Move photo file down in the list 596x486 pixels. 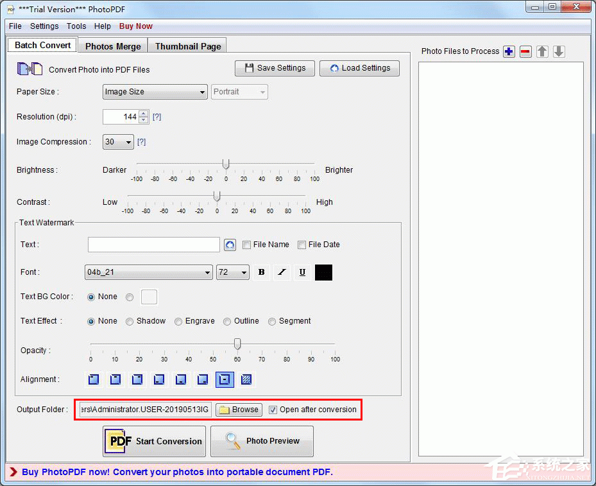coord(559,51)
